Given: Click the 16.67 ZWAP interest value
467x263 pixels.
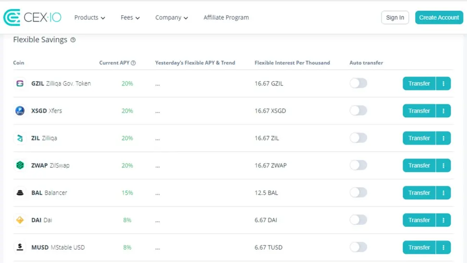Looking at the screenshot, I should pos(270,165).
